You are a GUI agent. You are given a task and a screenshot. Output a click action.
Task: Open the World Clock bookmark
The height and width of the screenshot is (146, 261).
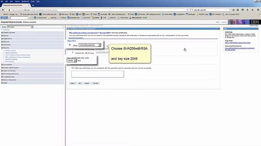123,18
